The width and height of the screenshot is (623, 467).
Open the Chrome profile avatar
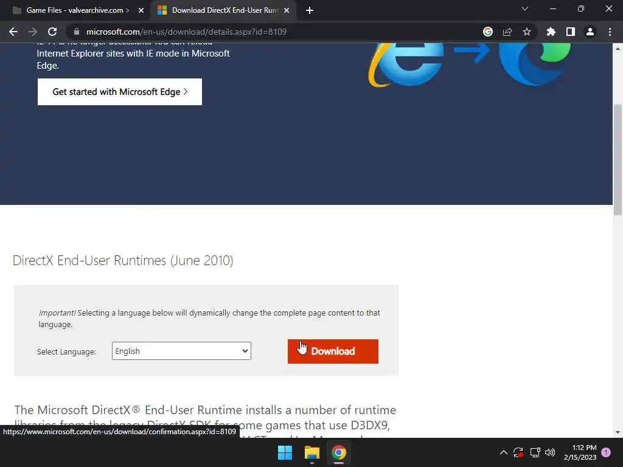coord(590,32)
